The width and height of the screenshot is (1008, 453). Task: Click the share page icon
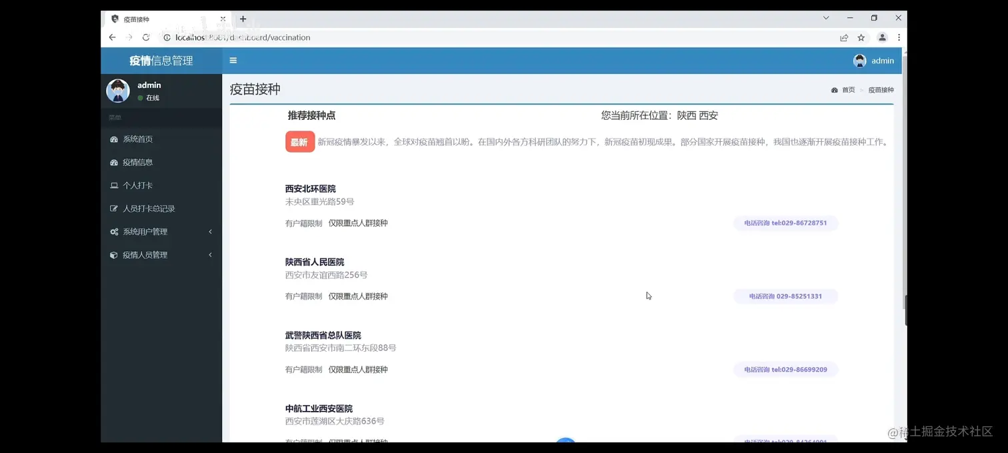844,37
